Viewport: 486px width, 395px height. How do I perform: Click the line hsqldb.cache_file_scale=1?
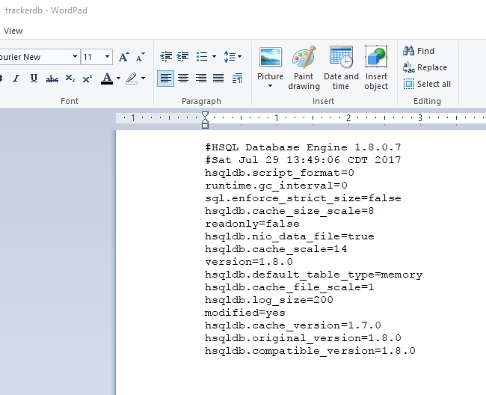tap(289, 287)
